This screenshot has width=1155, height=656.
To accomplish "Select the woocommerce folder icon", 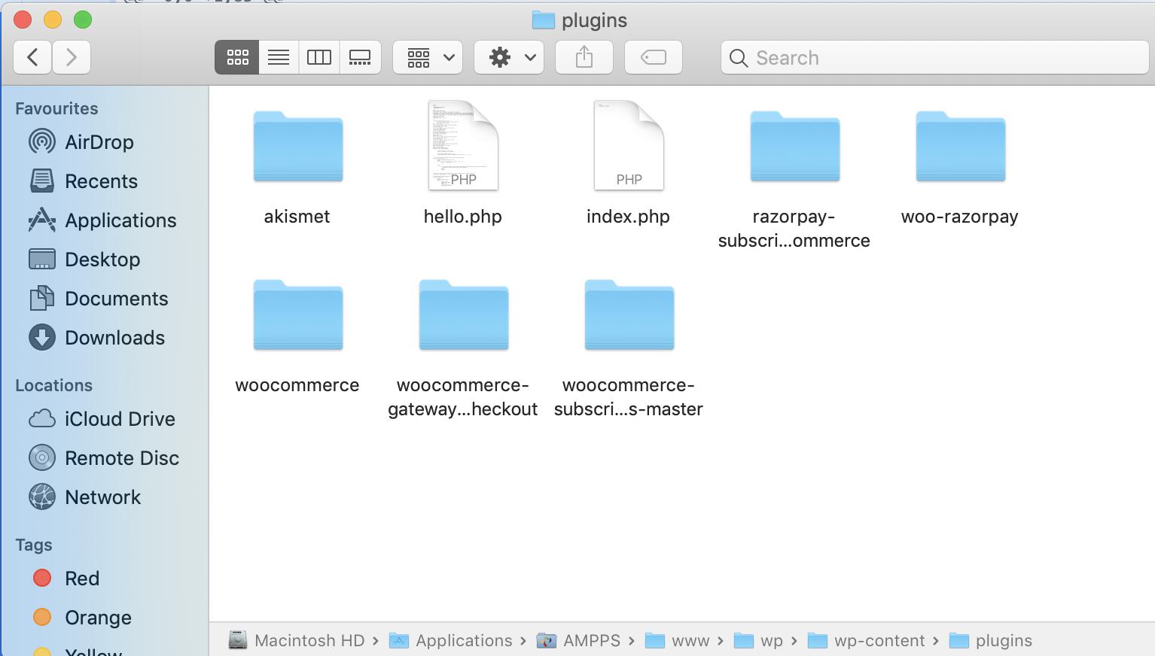I will coord(298,314).
